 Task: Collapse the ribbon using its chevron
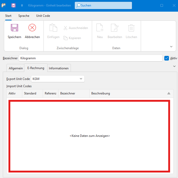171,47
